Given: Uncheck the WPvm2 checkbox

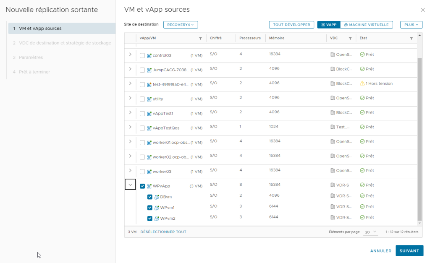Looking at the screenshot, I should coord(150,219).
